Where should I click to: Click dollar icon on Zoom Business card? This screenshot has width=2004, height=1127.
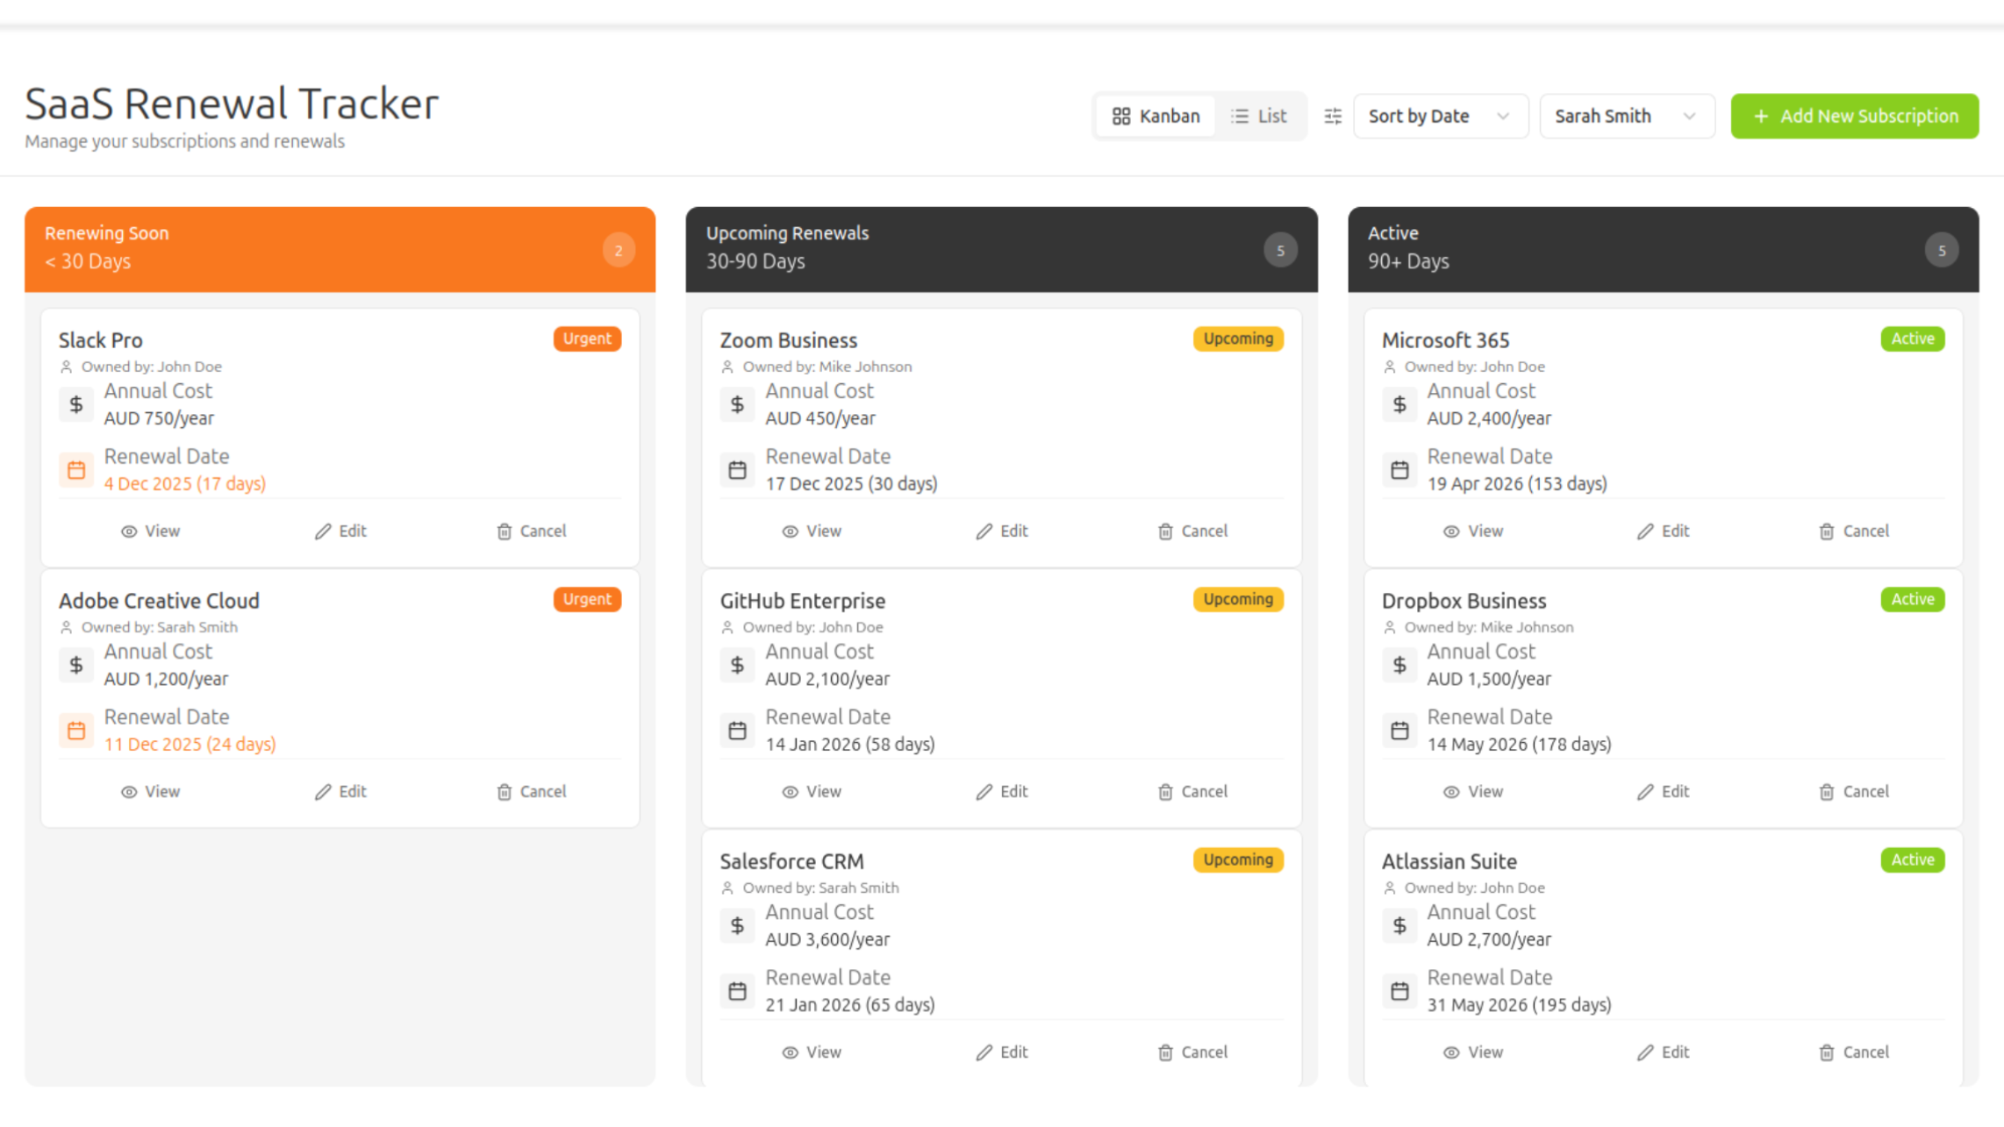click(x=737, y=404)
